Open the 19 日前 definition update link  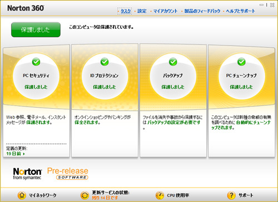click(13, 154)
